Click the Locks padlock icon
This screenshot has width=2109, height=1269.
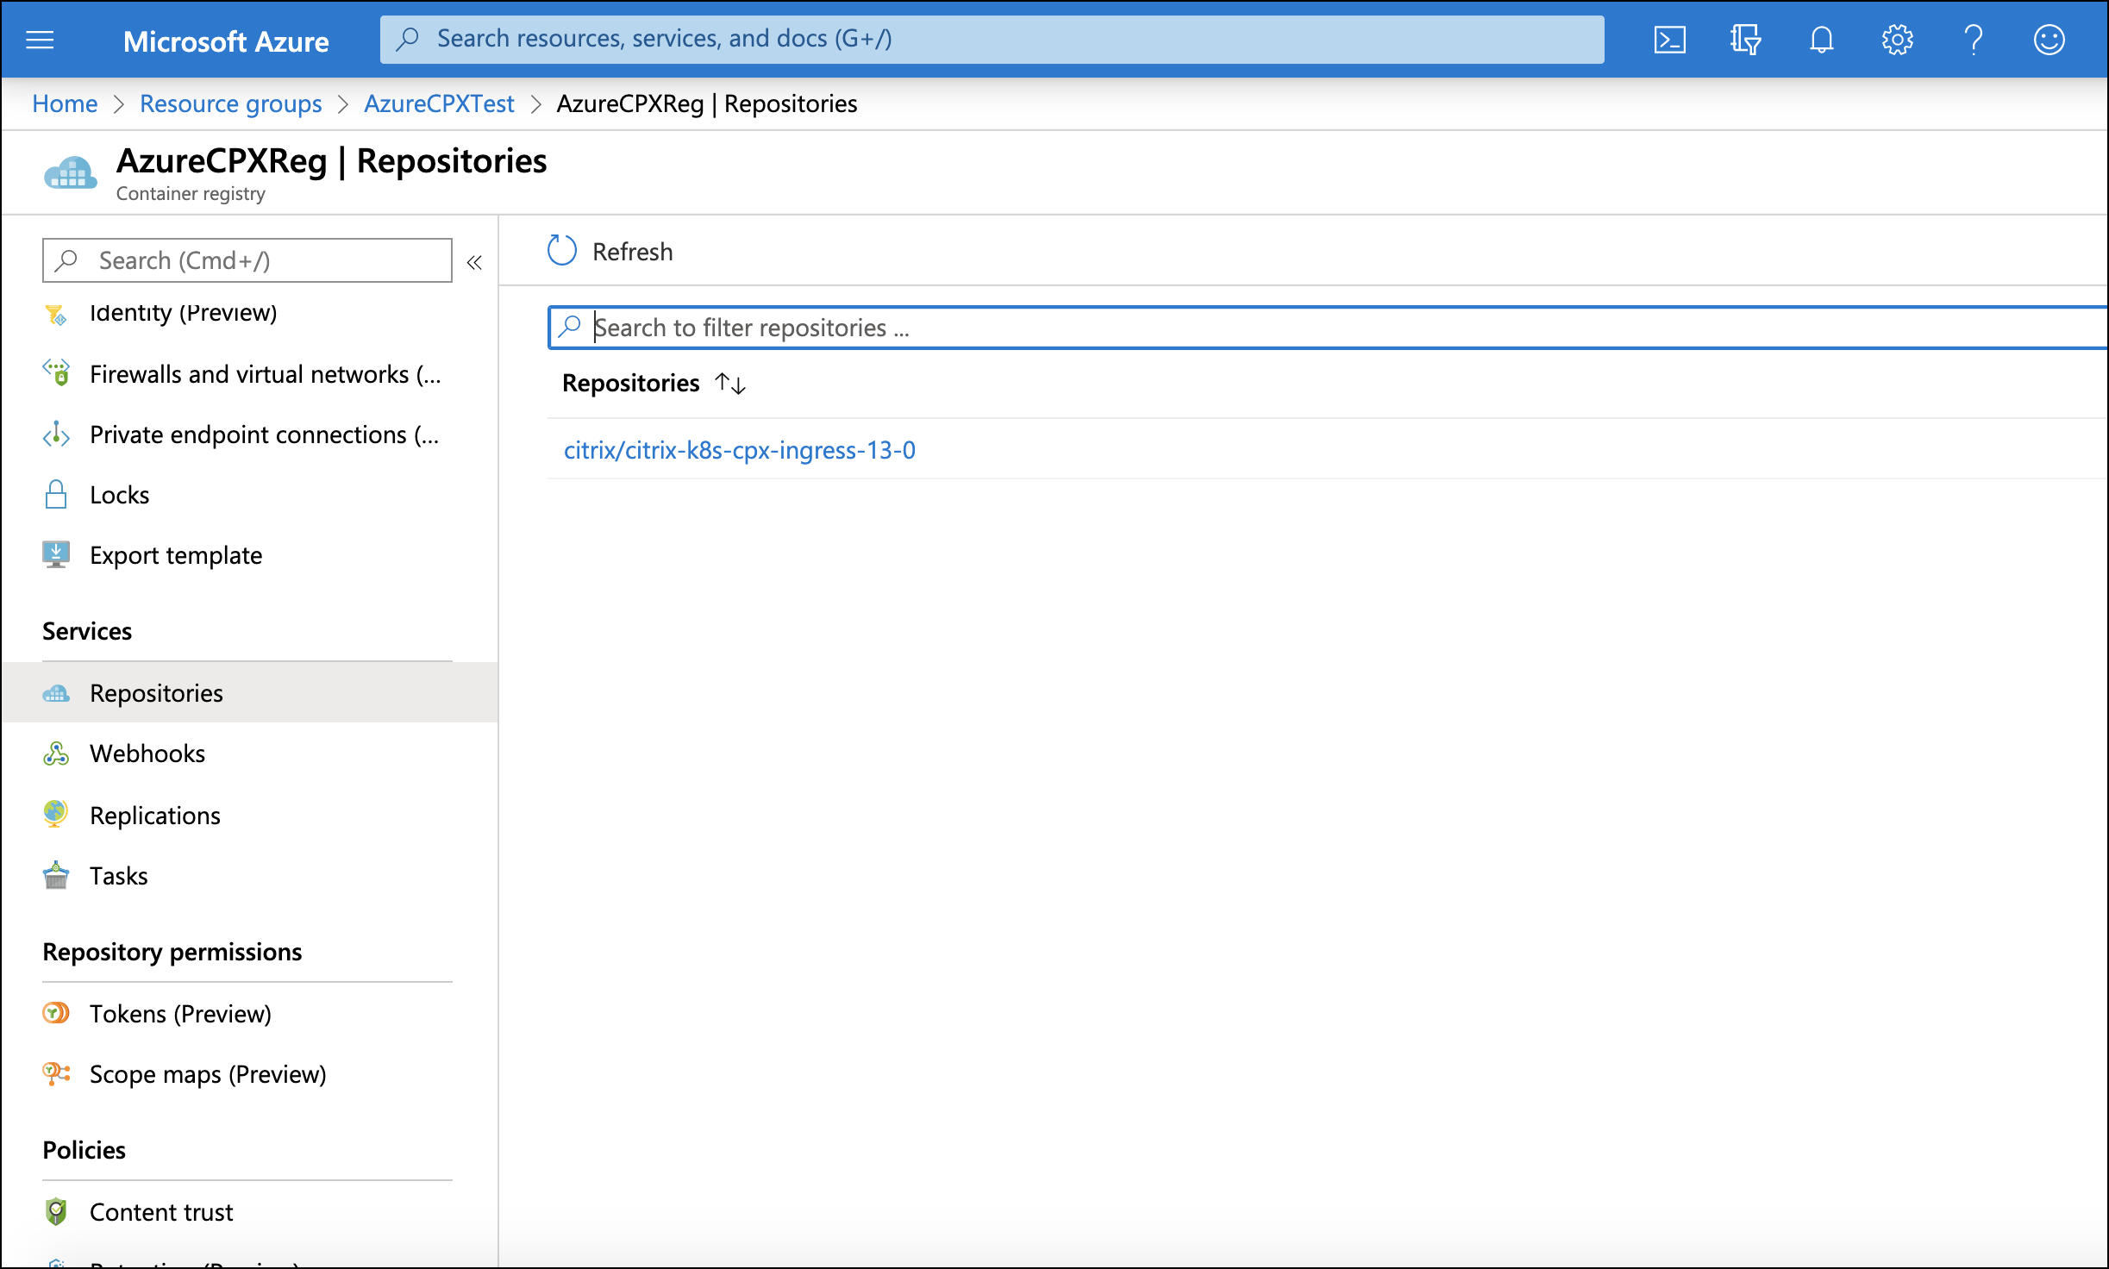pos(56,494)
